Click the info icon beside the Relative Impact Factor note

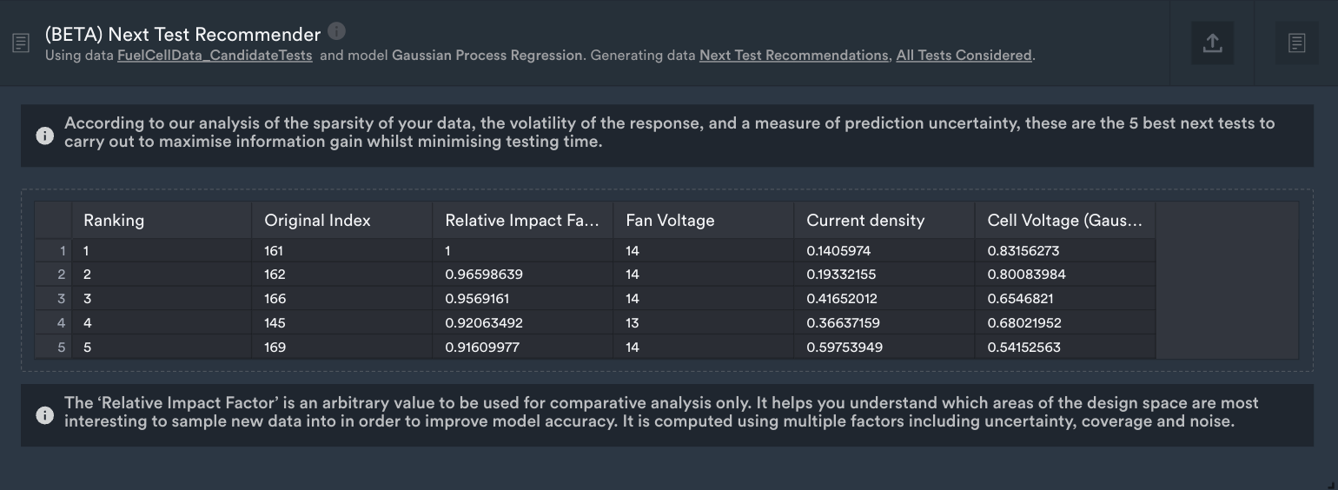44,415
